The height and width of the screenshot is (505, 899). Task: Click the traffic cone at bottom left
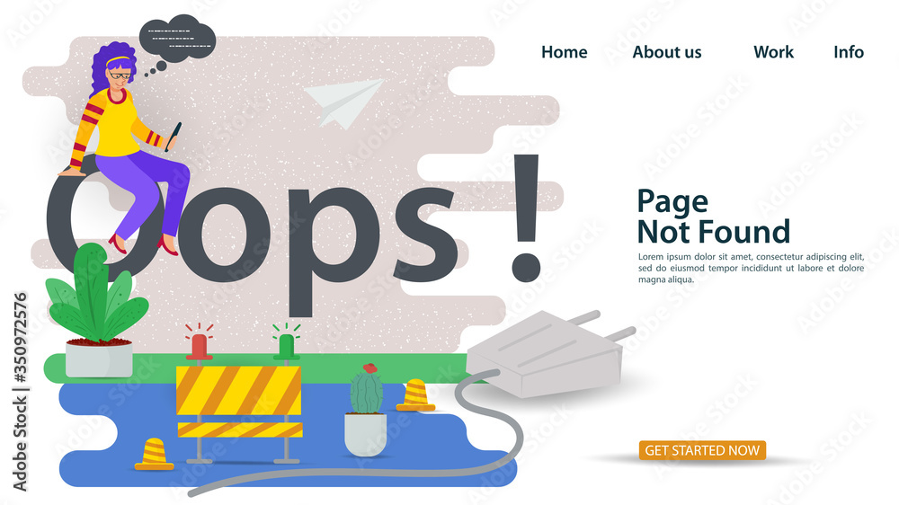[155, 455]
